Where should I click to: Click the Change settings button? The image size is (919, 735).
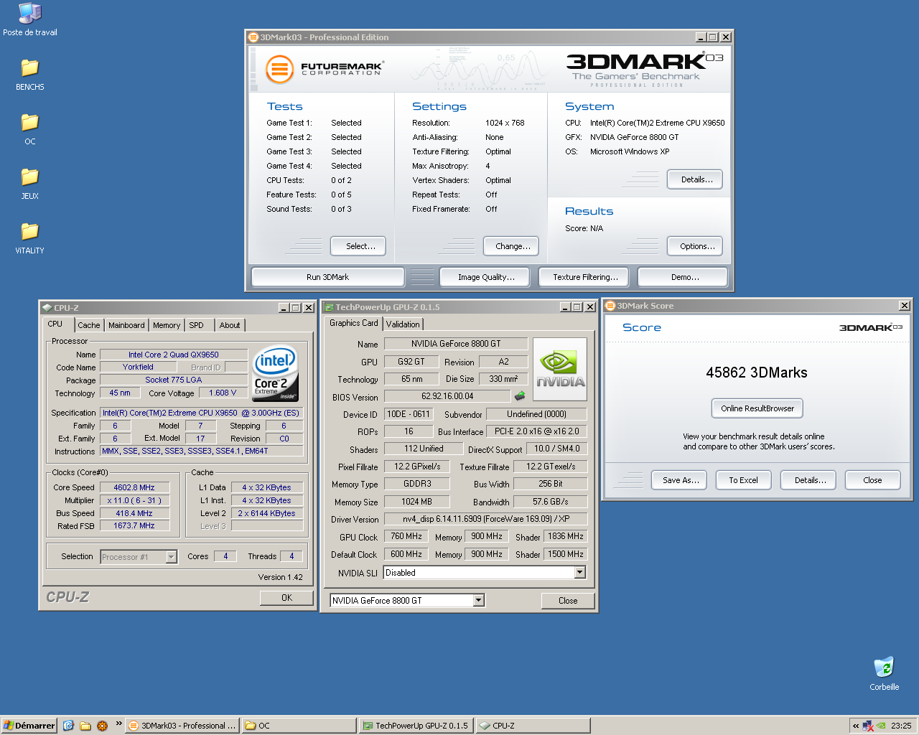click(x=513, y=246)
